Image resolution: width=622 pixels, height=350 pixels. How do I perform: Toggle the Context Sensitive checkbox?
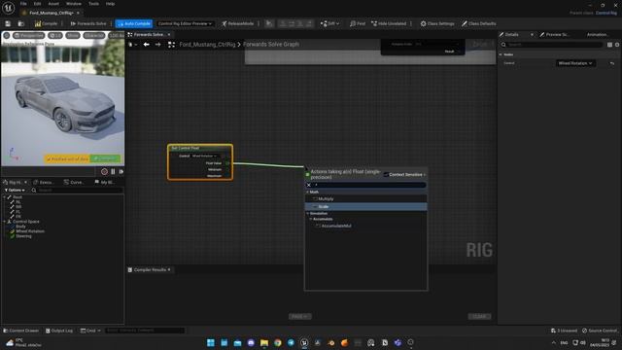click(386, 175)
